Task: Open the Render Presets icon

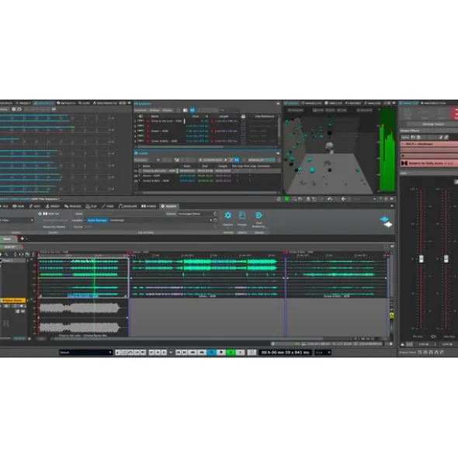Action: pos(242,215)
